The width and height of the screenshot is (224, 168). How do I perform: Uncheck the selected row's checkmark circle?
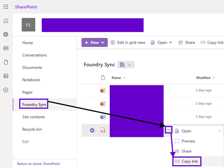pyautogui.click(x=92, y=130)
